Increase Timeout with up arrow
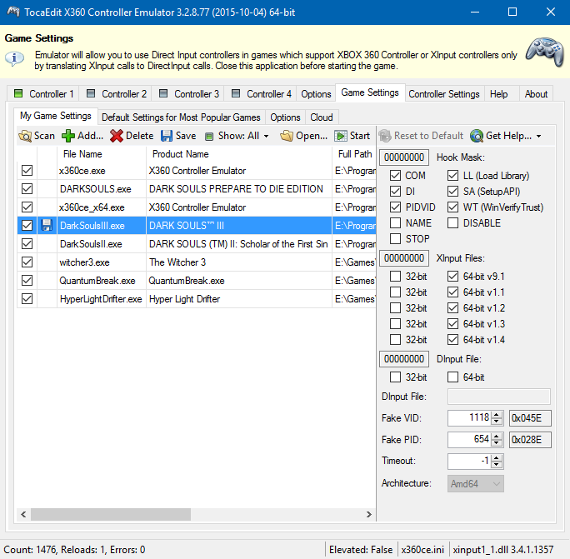Image resolution: width=570 pixels, height=559 pixels. click(497, 458)
